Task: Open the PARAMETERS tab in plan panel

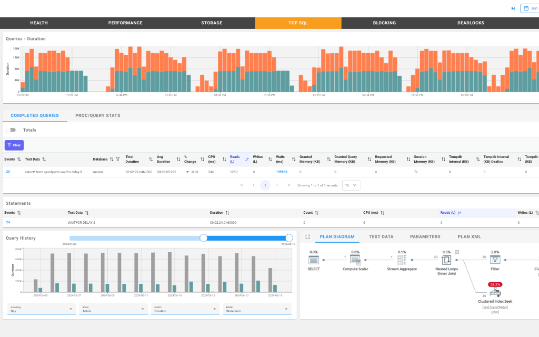Action: point(425,236)
